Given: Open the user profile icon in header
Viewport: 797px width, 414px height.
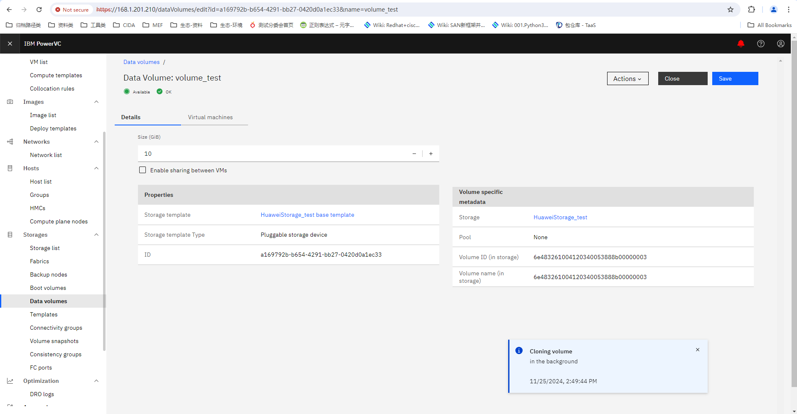Looking at the screenshot, I should coord(780,44).
